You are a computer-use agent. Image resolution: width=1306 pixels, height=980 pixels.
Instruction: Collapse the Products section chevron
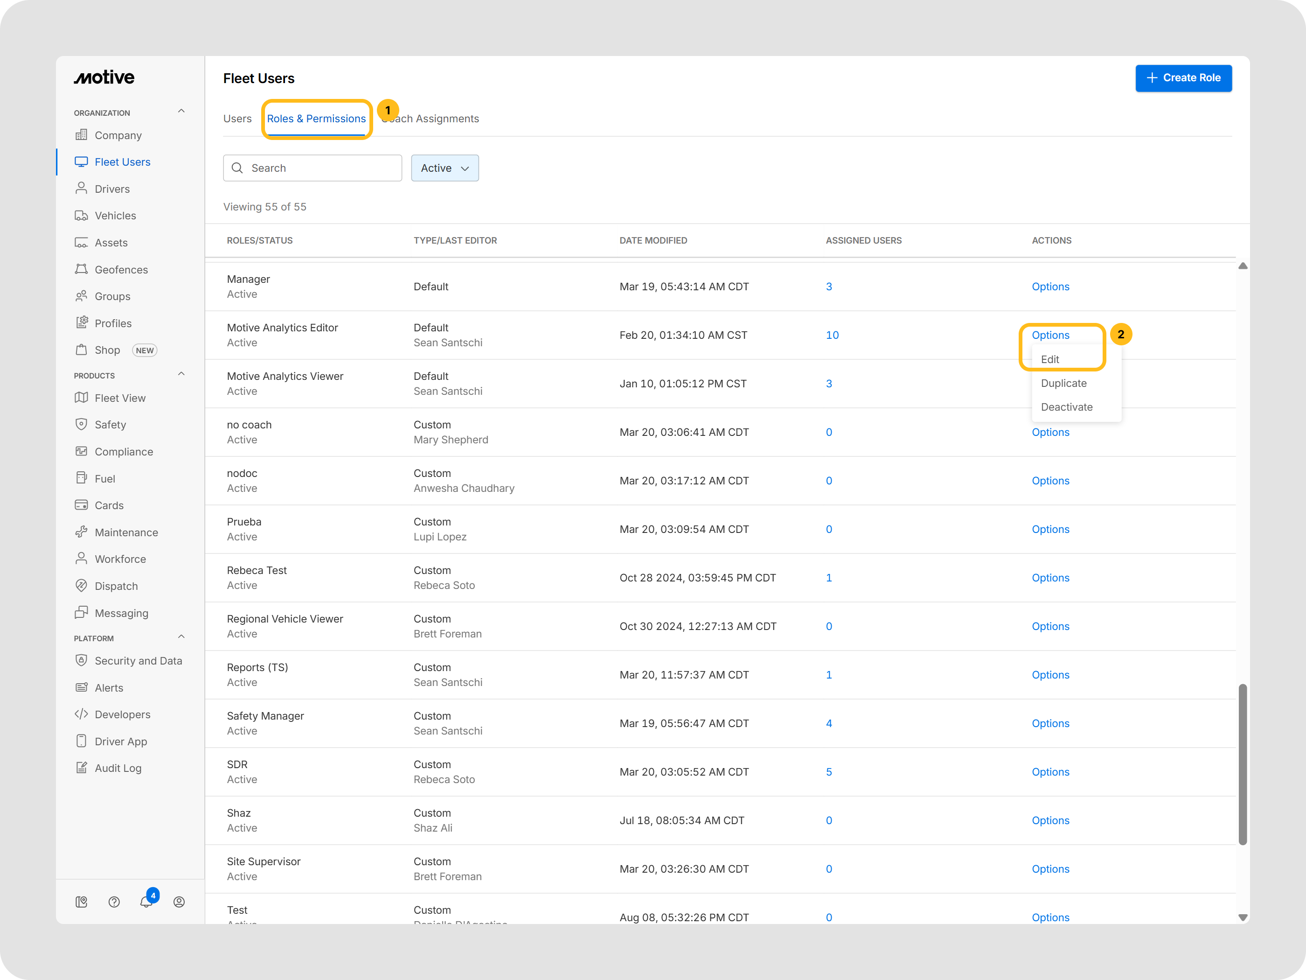181,375
